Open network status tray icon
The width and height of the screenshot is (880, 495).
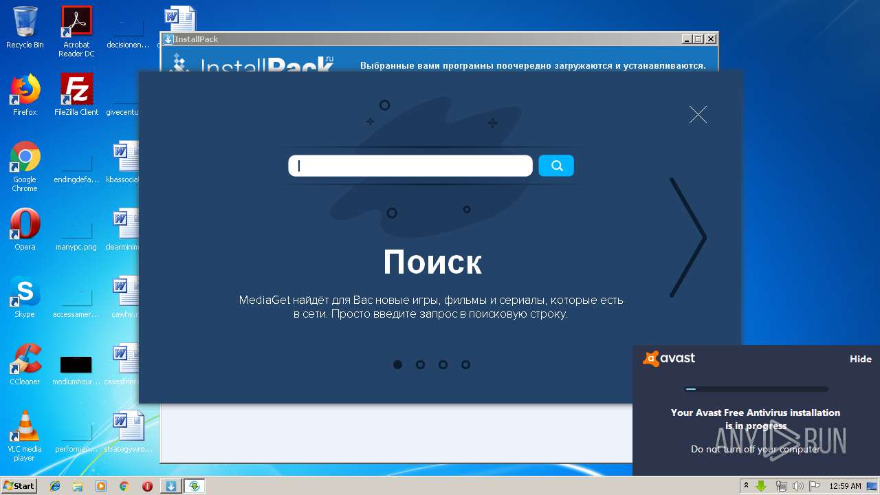(x=781, y=485)
